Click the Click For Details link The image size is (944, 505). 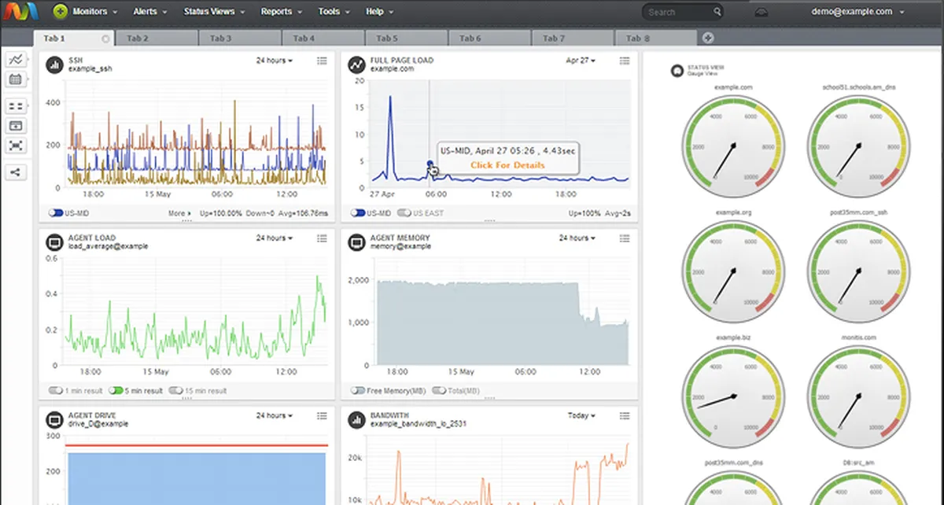point(507,165)
